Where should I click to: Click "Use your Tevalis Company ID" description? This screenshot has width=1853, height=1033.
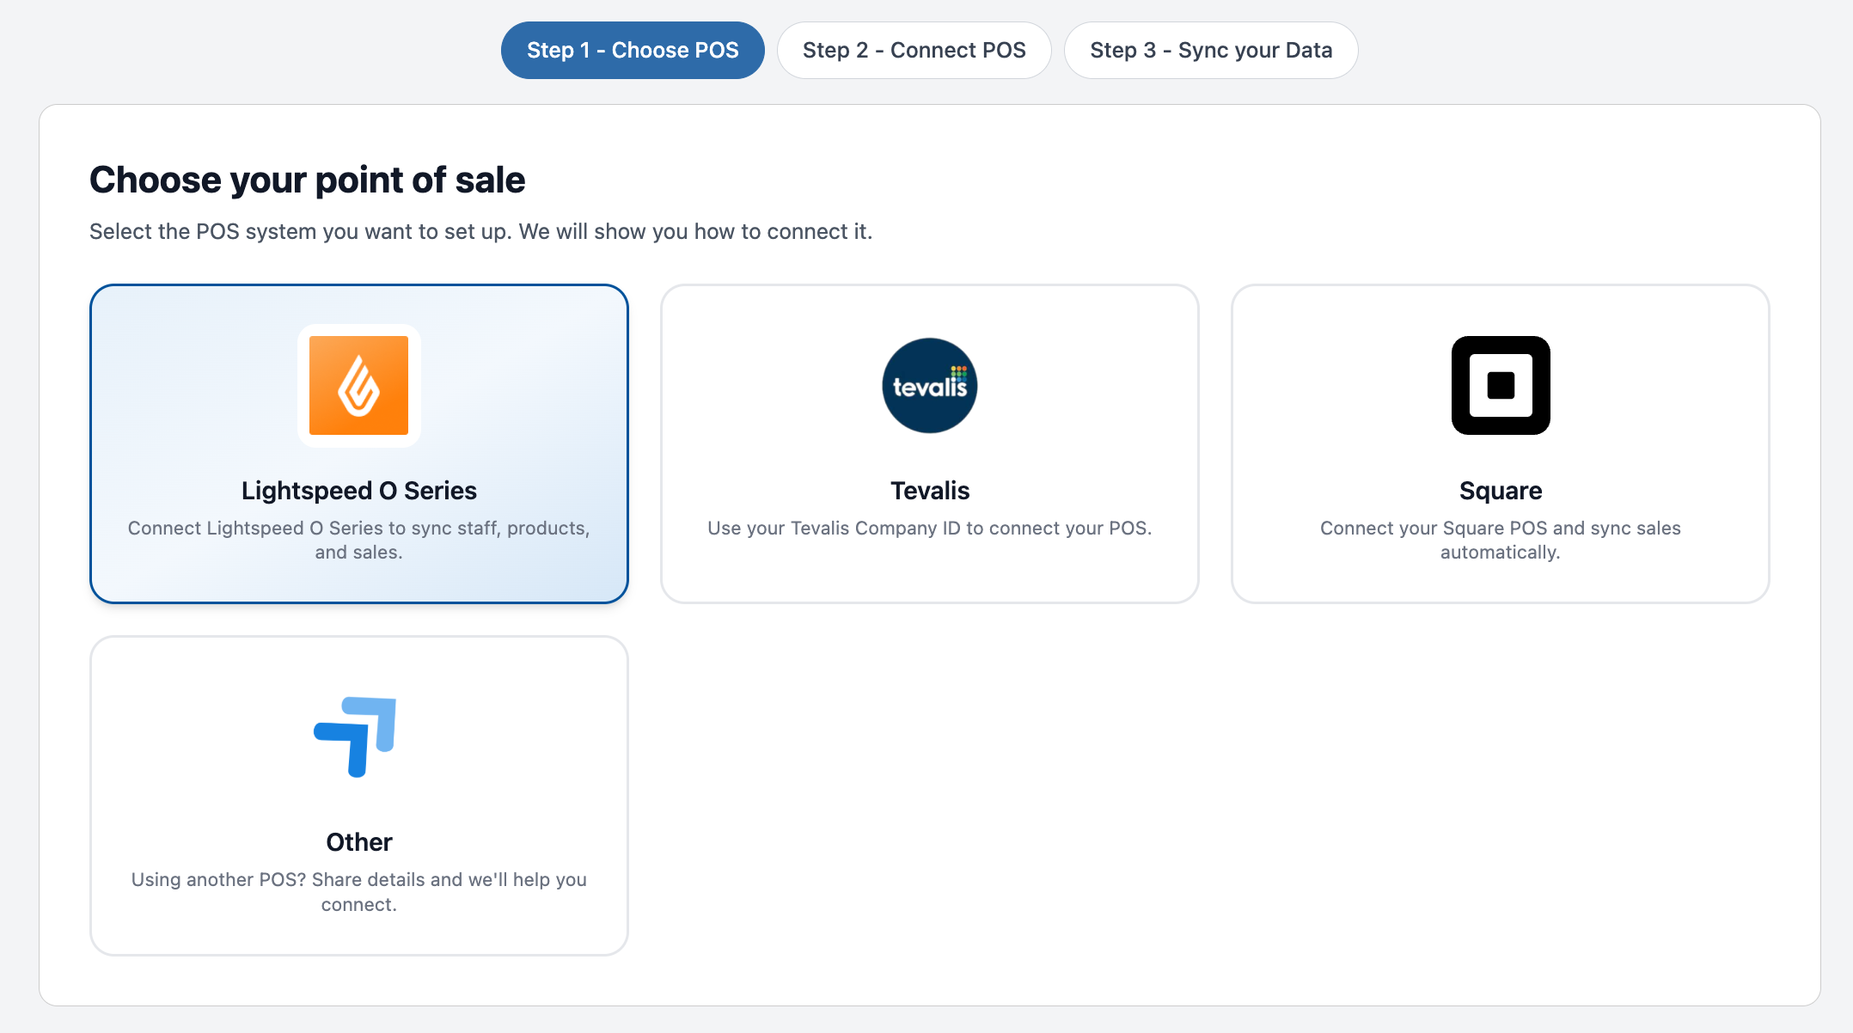[x=929, y=528]
